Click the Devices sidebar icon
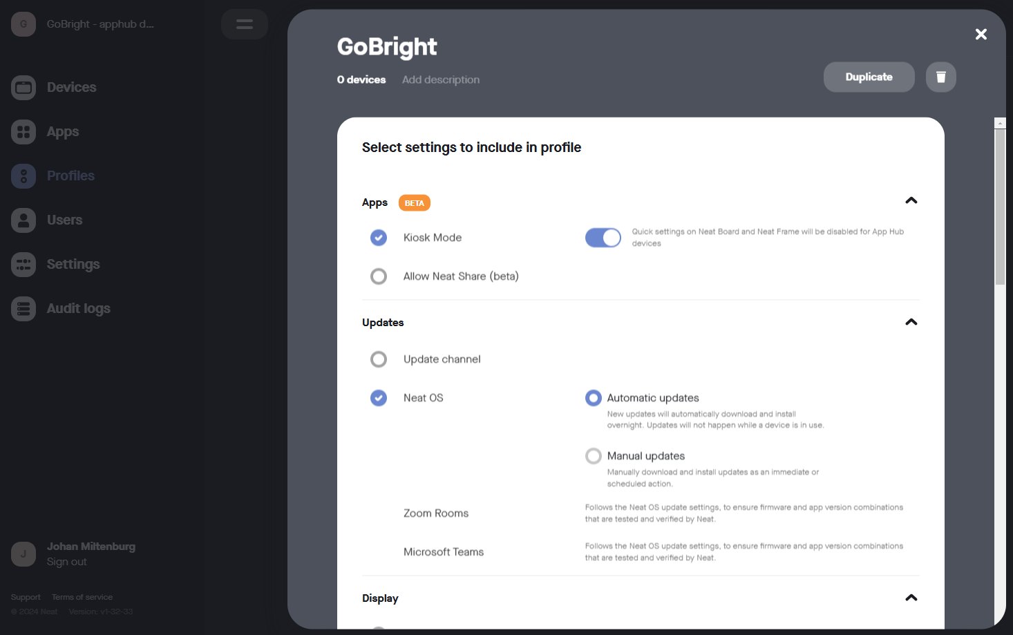The height and width of the screenshot is (635, 1013). [23, 88]
